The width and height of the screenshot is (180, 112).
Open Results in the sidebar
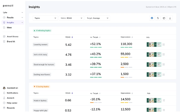tap(10, 17)
